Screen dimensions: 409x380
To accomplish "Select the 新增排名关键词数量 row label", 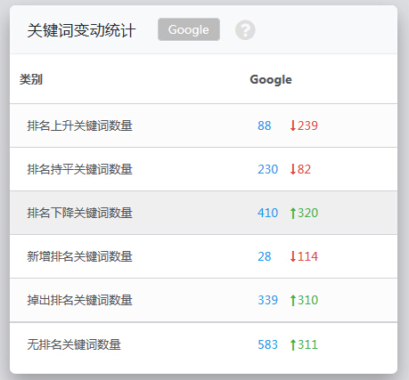I will [x=79, y=256].
